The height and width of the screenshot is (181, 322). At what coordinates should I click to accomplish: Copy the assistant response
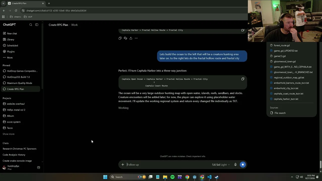pyautogui.click(x=120, y=38)
